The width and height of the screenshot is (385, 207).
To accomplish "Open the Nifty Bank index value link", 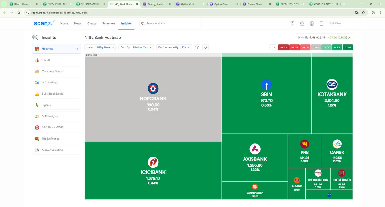I will pos(324,37).
